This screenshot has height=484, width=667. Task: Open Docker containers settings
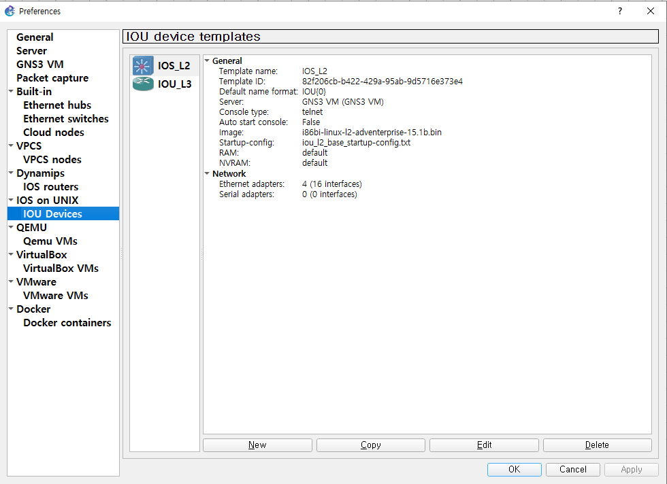point(67,322)
